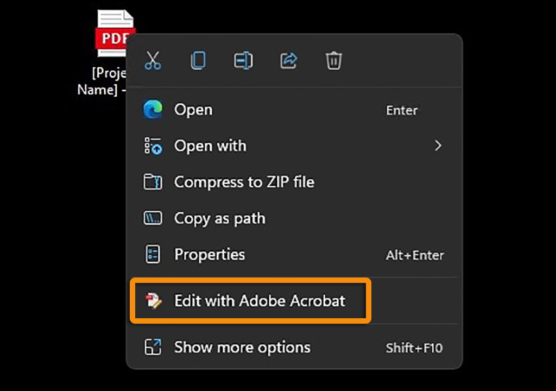
Task: Click the Cut scissors icon
Action: [x=153, y=60]
